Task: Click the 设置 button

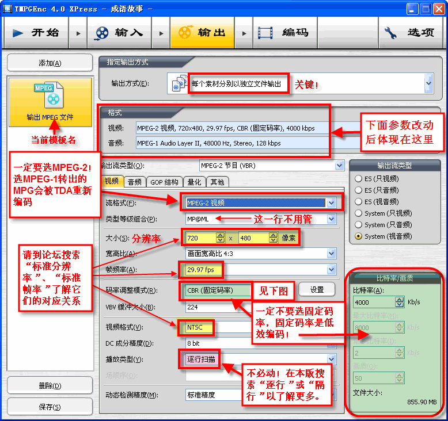Action: (x=317, y=290)
